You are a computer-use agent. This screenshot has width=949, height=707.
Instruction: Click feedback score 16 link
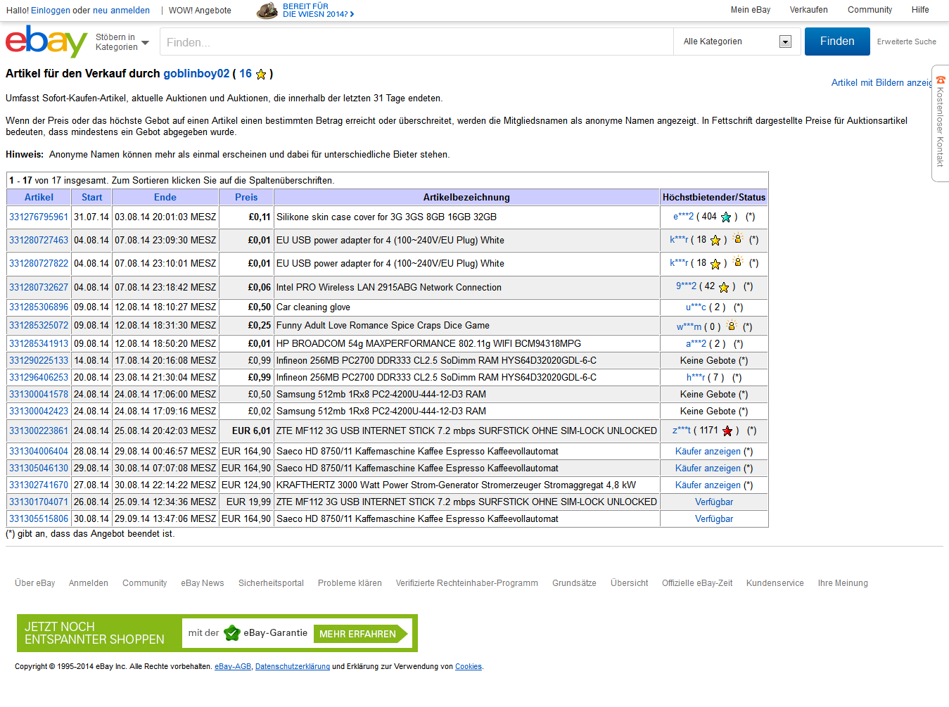click(x=246, y=74)
